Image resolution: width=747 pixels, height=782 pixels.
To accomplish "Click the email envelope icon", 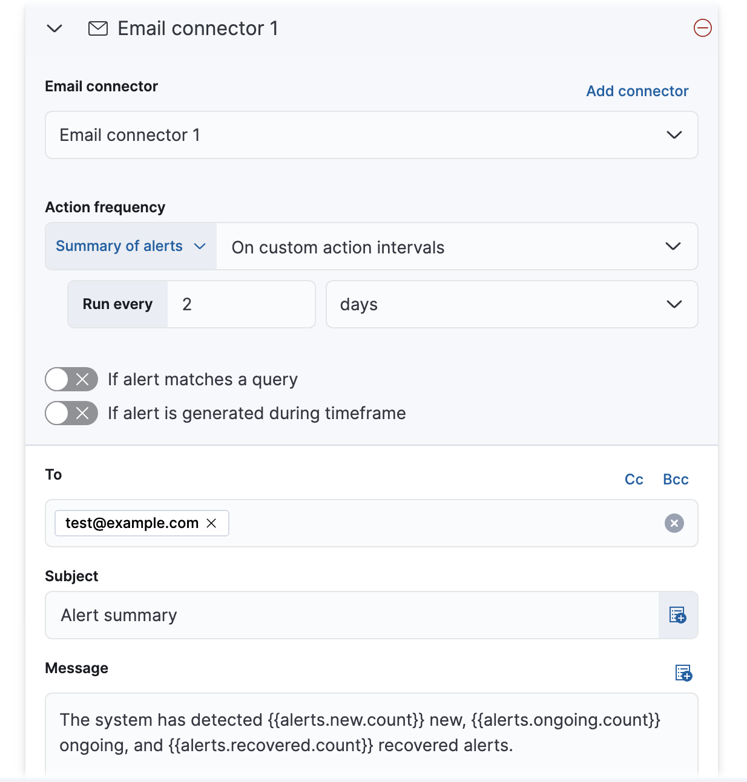I will (x=97, y=28).
